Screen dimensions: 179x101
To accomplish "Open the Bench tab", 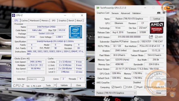I will coord(71,20).
